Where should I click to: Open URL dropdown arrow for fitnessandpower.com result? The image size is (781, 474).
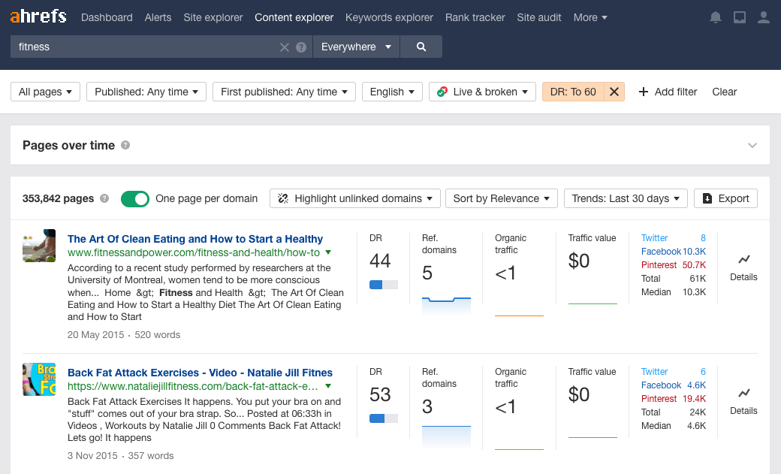(x=328, y=252)
